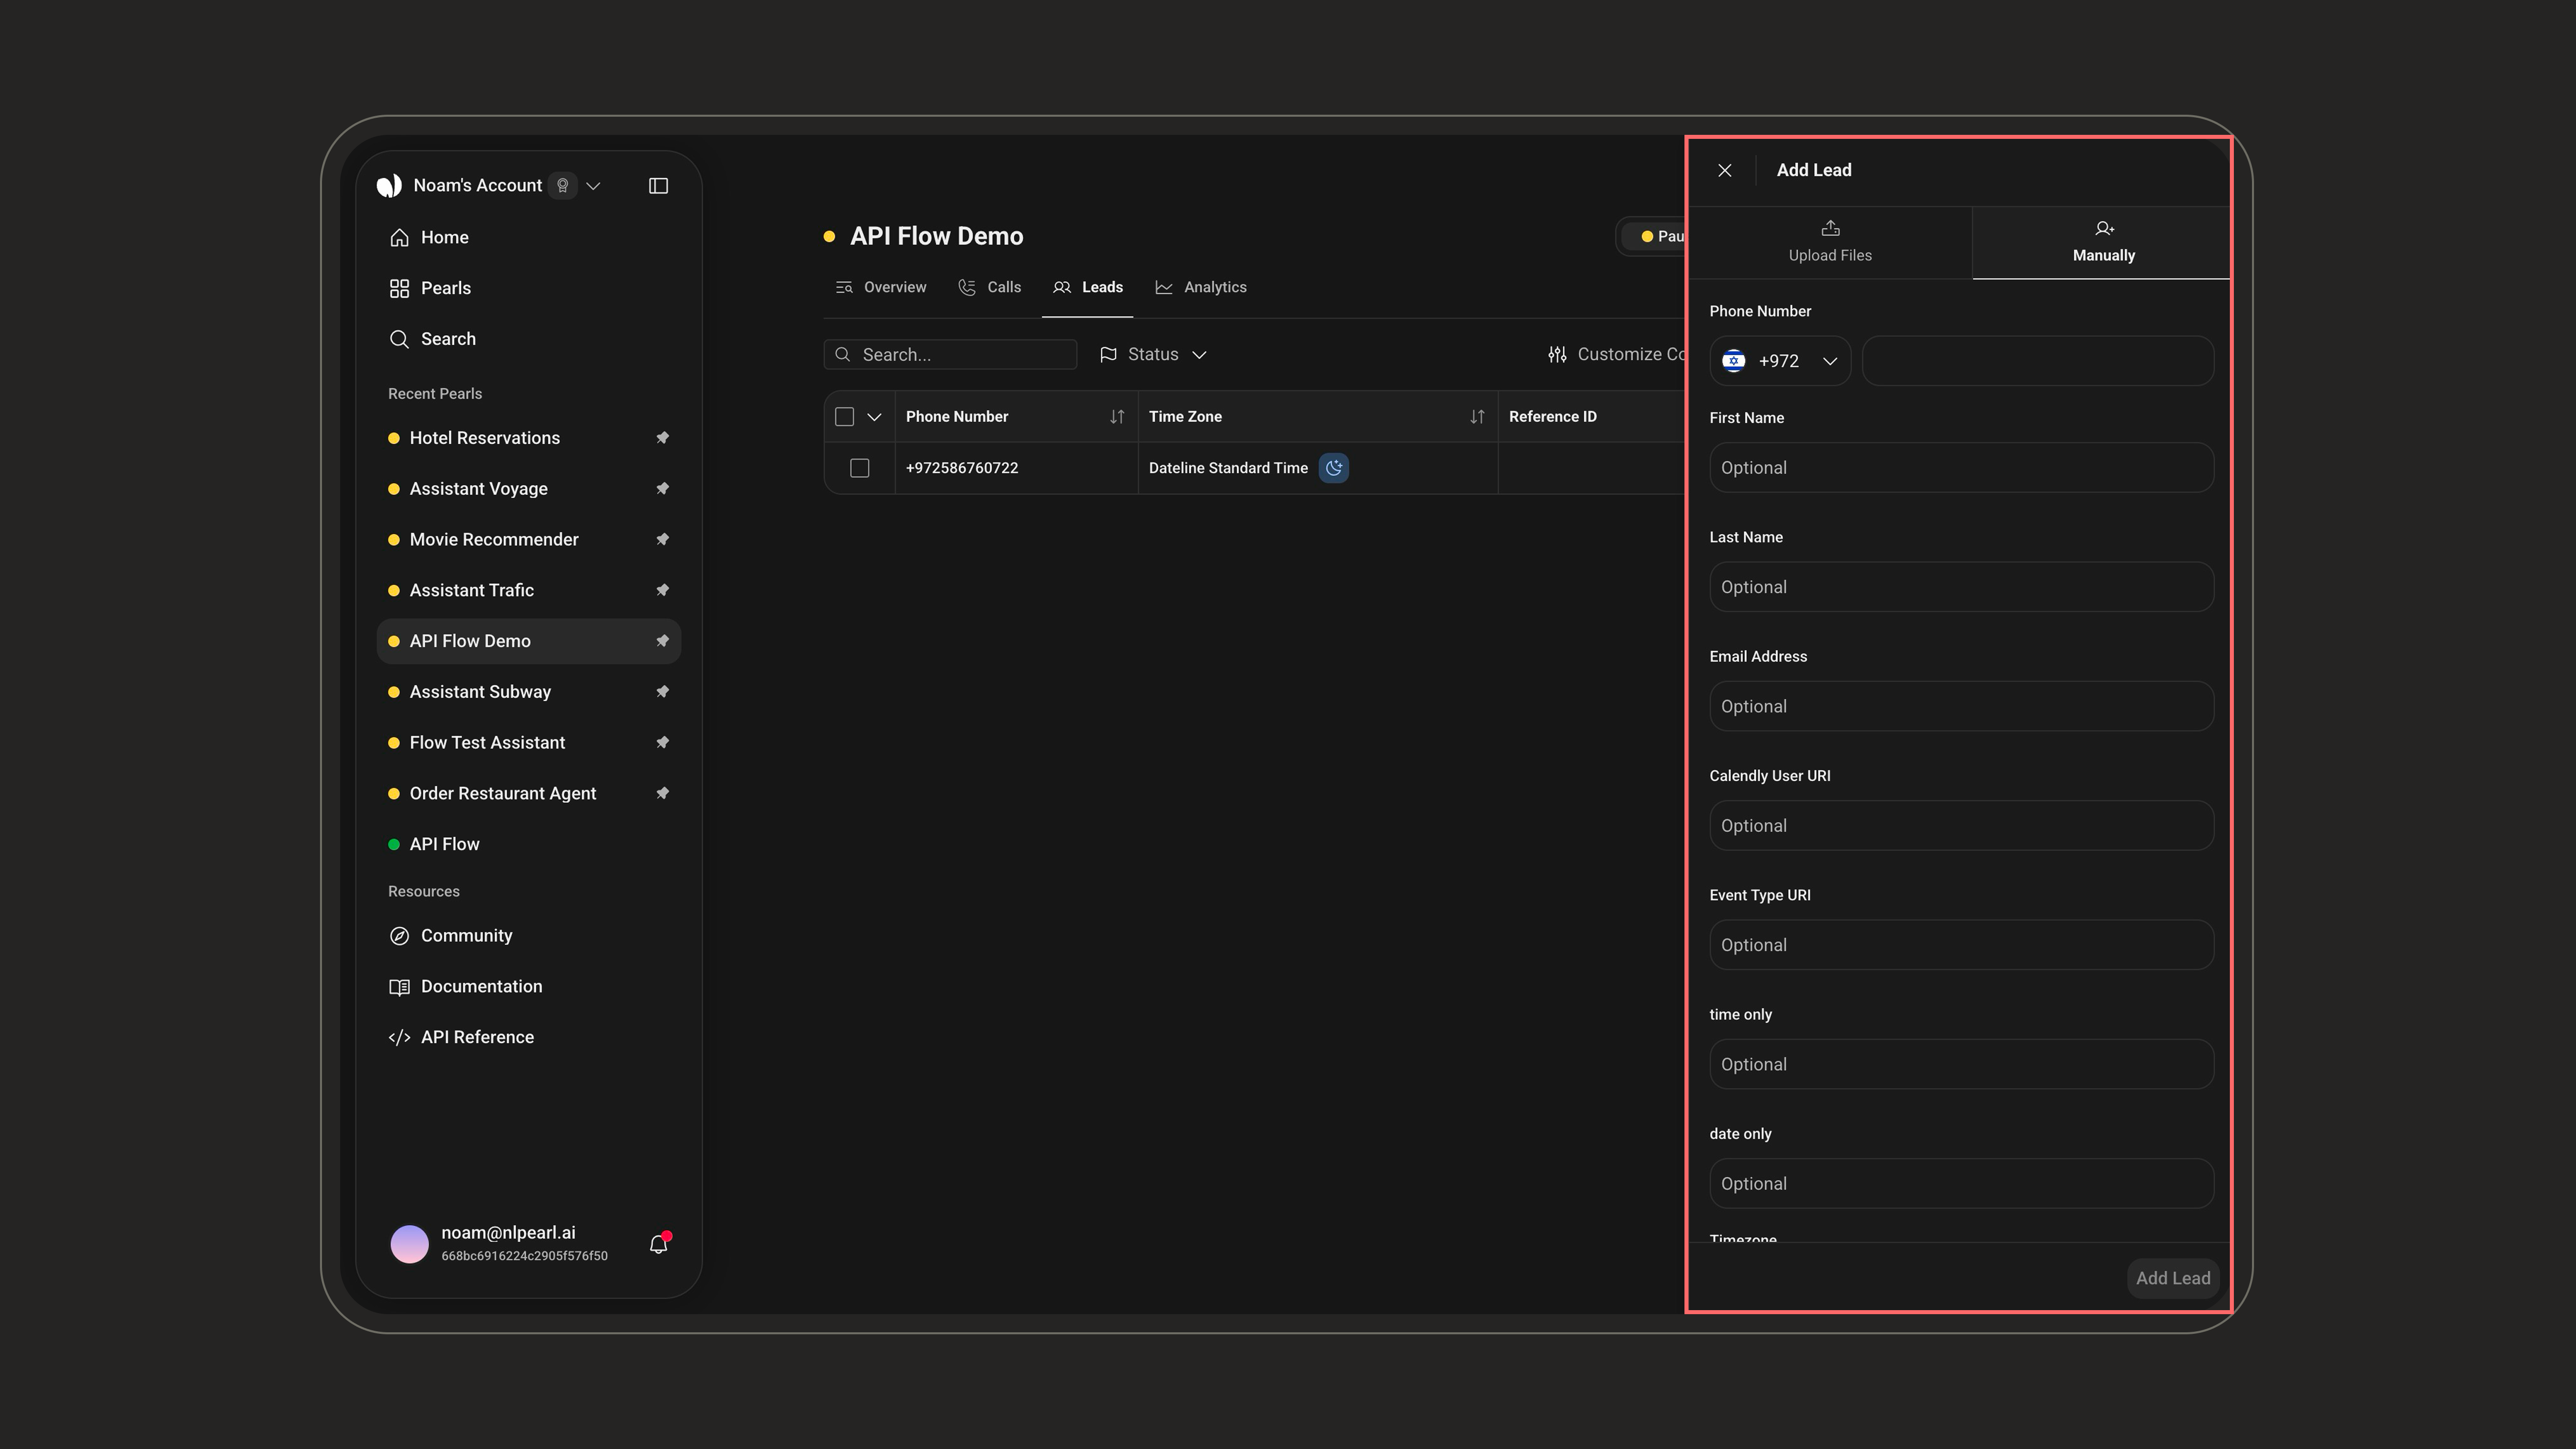The height and width of the screenshot is (1449, 2576).
Task: Unpin Assistant Subway pearl
Action: pos(662,692)
